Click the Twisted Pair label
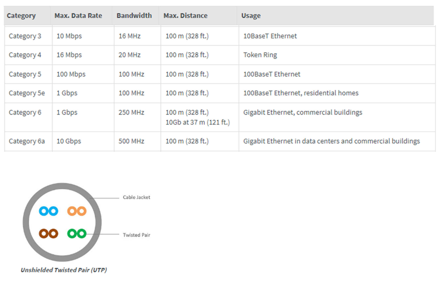 pos(137,235)
